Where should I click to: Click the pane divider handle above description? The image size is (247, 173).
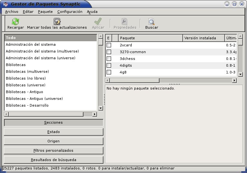tap(174, 84)
